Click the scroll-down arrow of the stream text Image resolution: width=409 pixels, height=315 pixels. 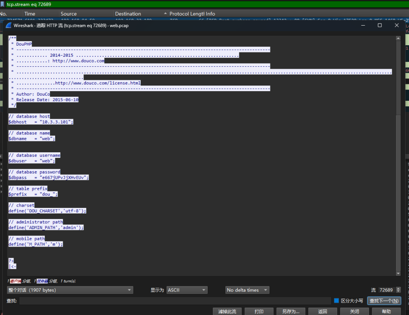point(398,273)
